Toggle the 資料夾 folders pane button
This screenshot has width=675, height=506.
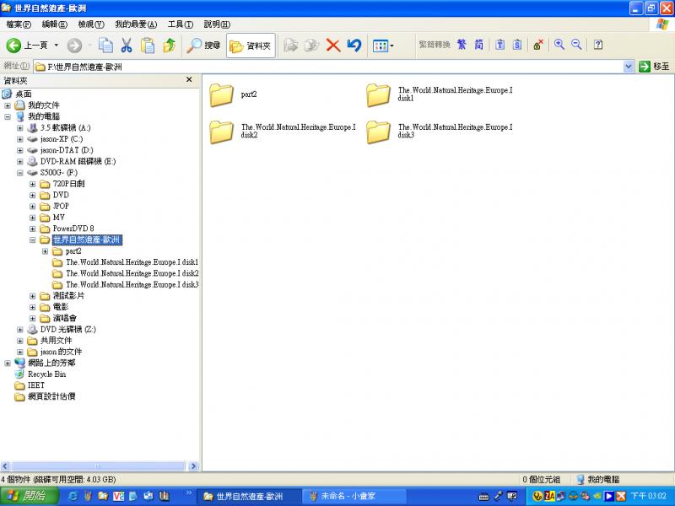click(251, 45)
